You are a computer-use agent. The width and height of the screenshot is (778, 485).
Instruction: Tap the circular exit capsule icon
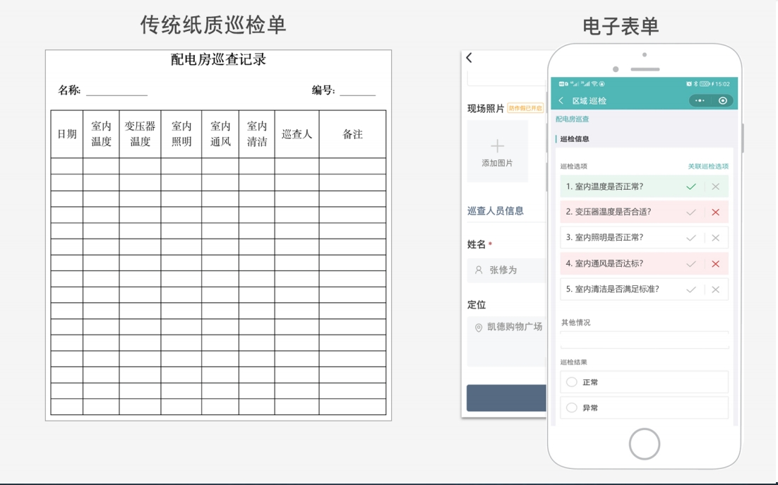[x=723, y=100]
